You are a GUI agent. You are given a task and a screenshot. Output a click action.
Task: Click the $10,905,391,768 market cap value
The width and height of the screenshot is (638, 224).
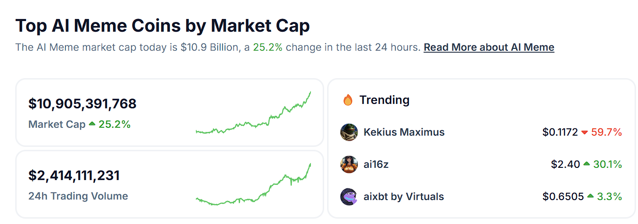(82, 103)
